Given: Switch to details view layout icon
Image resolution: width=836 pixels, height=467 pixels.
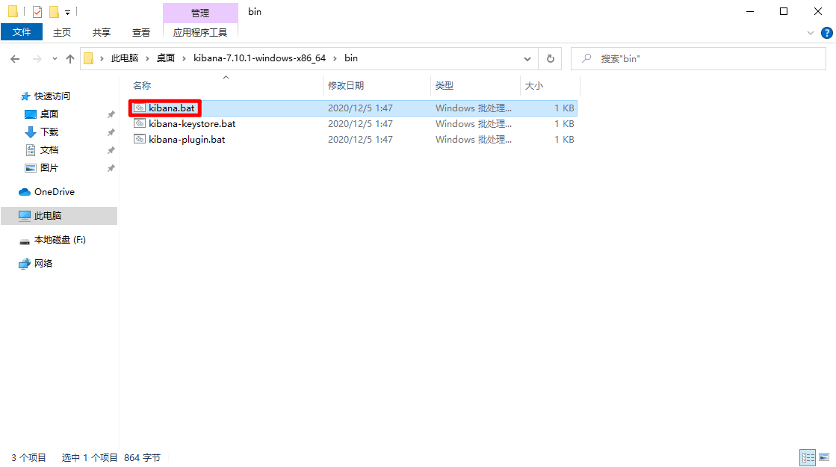Looking at the screenshot, I should pyautogui.click(x=808, y=457).
